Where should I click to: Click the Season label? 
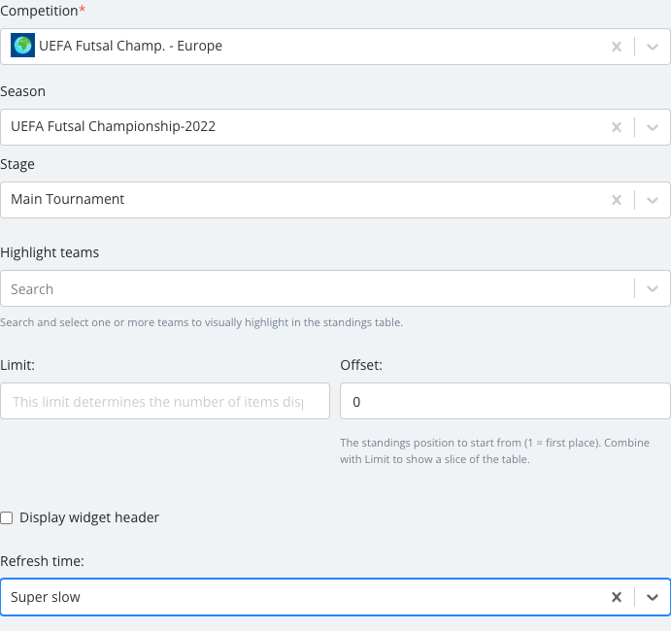(22, 91)
